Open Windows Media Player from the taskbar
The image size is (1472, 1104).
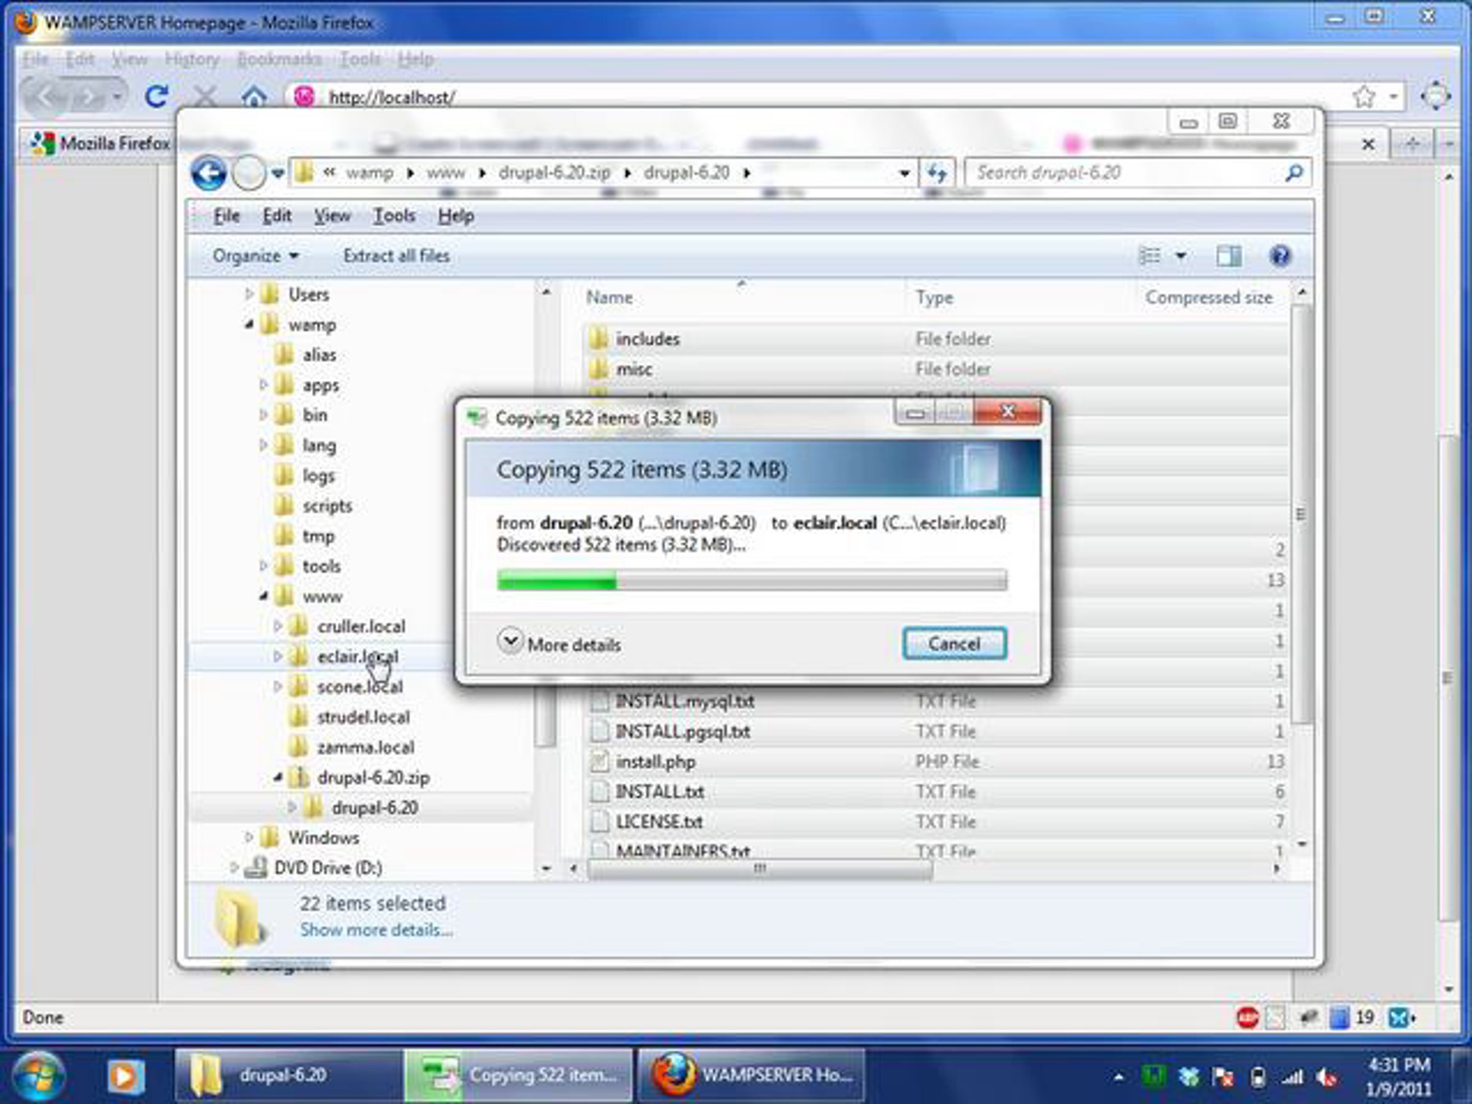(x=125, y=1075)
